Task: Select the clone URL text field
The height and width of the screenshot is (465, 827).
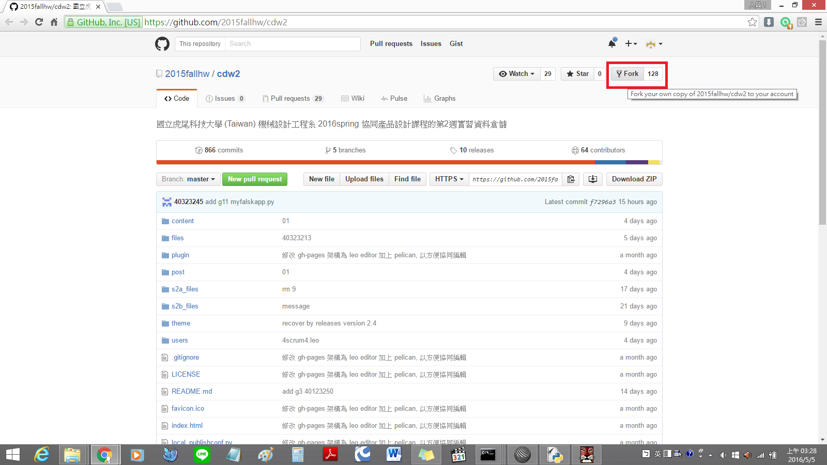Action: [515, 179]
